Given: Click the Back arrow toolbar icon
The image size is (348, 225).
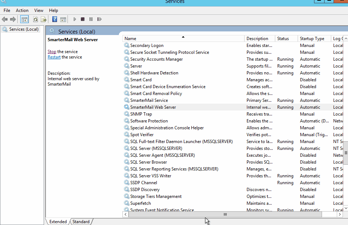Looking at the screenshot, I should pyautogui.click(x=5, y=20).
